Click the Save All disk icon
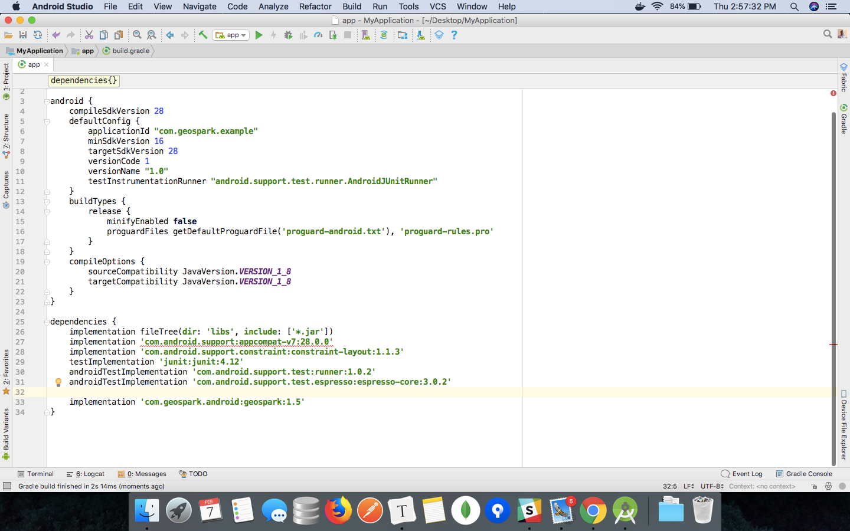Screen dimensions: 850x531 23,35
